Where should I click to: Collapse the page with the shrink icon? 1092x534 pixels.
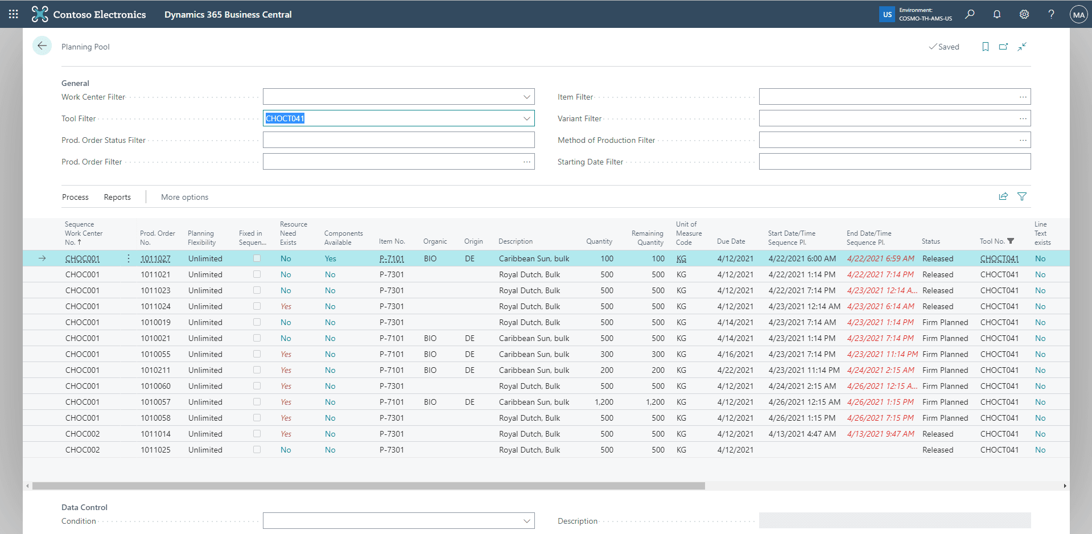coord(1022,47)
